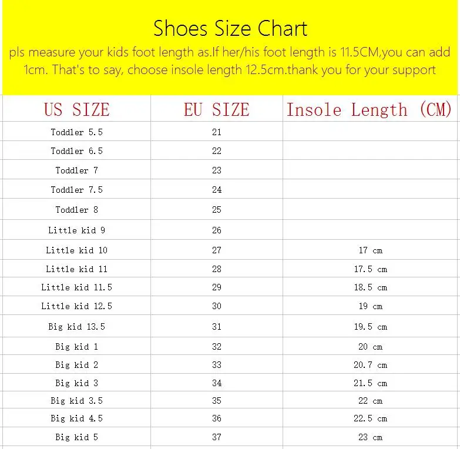The width and height of the screenshot is (460, 449).
Task: Select EU size 30 cell
Action: pos(217,306)
